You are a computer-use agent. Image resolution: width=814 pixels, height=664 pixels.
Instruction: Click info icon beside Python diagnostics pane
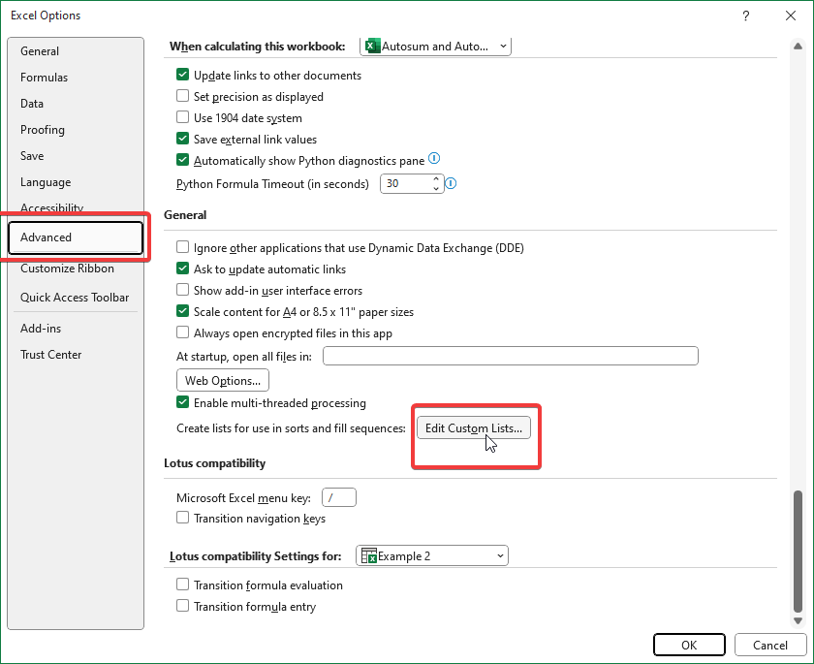coord(435,159)
